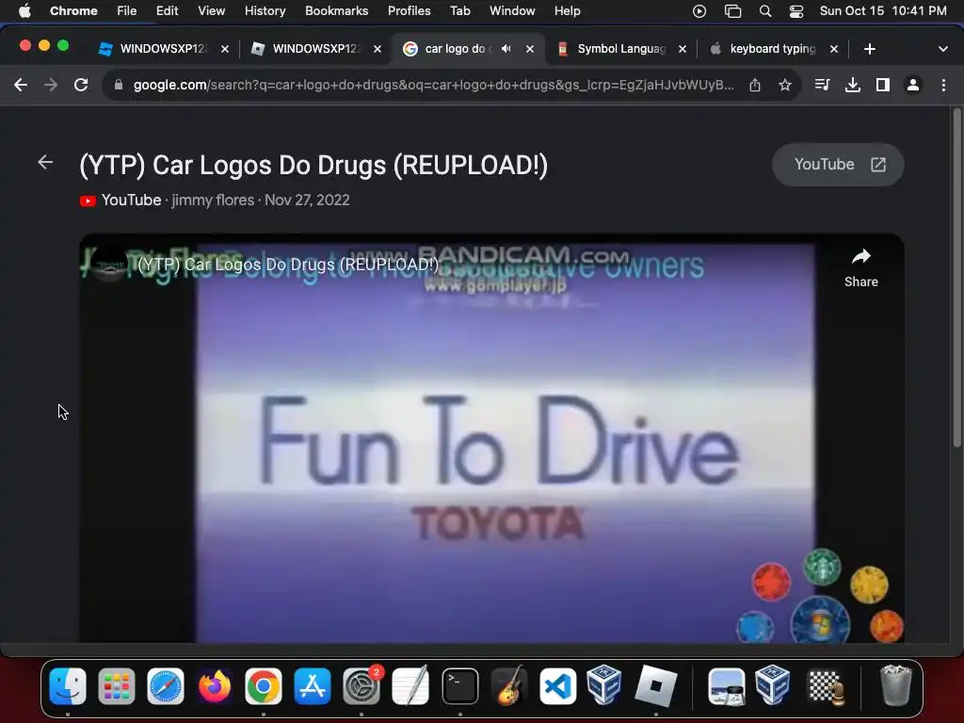964x723 pixels.
Task: Open Chrome three-dot menu
Action: tap(943, 85)
